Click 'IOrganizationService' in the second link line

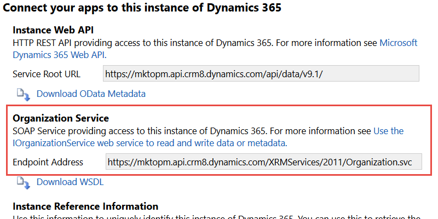pyautogui.click(x=54, y=143)
